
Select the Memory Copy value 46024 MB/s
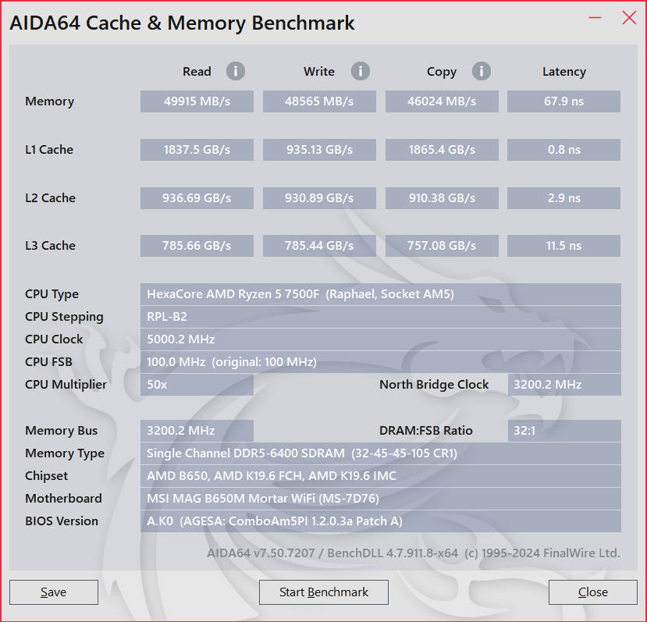click(442, 101)
